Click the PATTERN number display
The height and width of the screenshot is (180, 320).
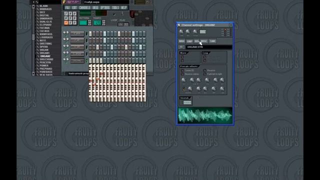(x=83, y=22)
